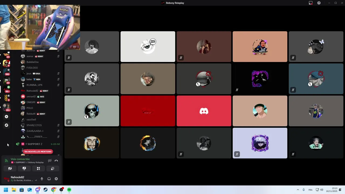Add a server with the plus icon
The height and width of the screenshot is (194, 345).
pos(6,117)
